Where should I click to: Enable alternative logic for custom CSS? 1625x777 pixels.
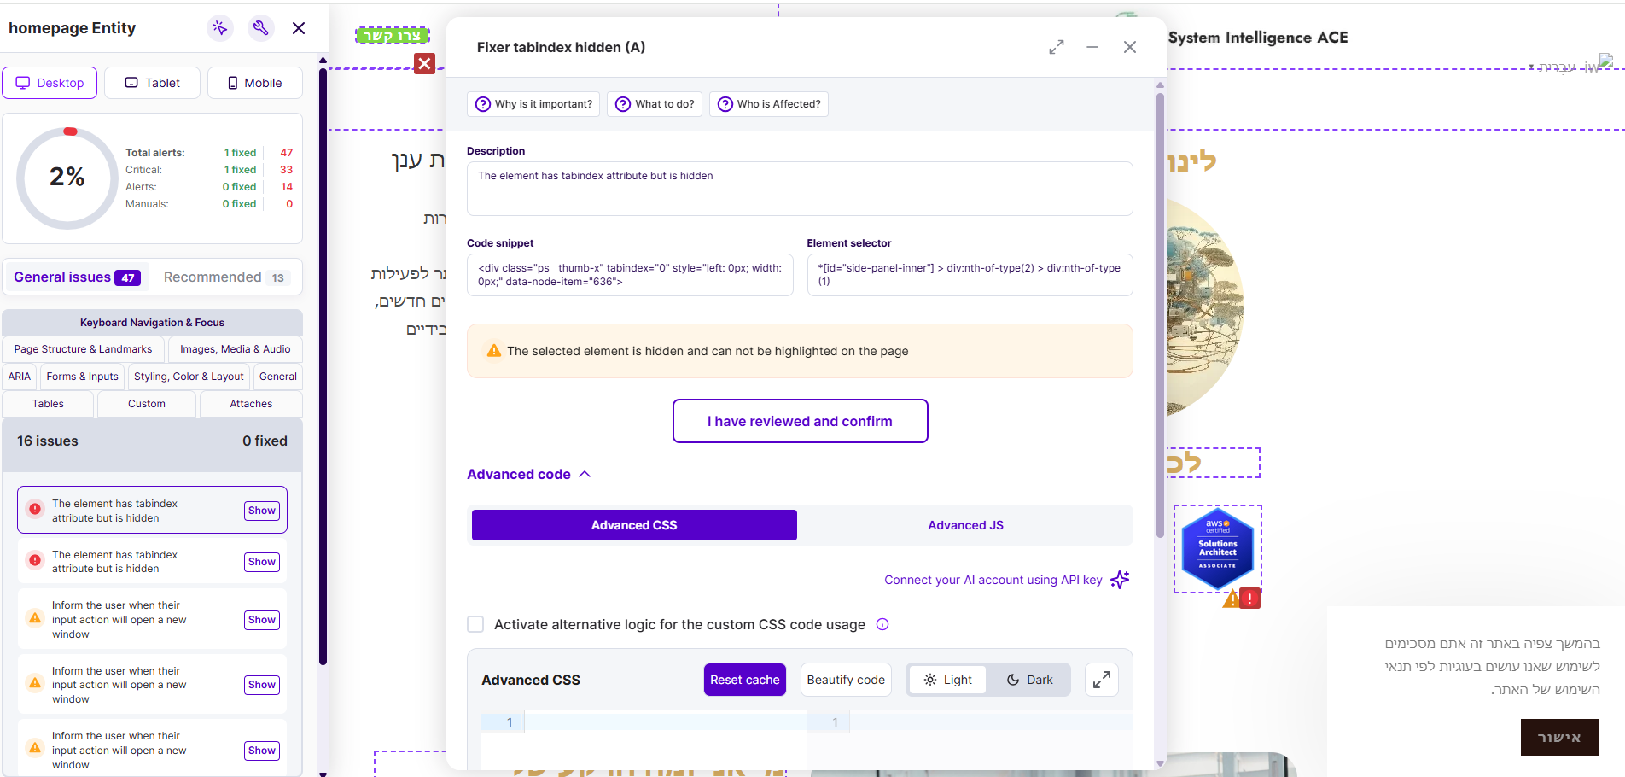point(475,624)
